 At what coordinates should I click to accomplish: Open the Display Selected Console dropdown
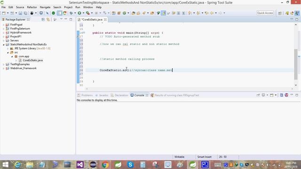click(x=267, y=95)
